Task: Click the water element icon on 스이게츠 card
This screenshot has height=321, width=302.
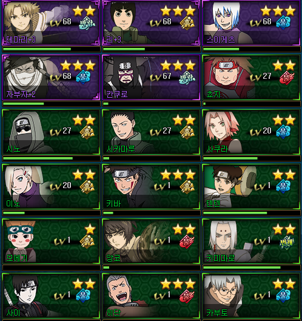Action: pos(283,23)
